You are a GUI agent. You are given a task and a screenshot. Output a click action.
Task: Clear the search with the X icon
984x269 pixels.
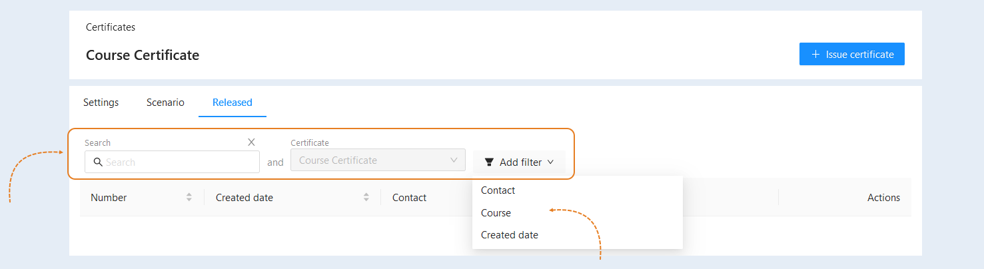coord(251,142)
